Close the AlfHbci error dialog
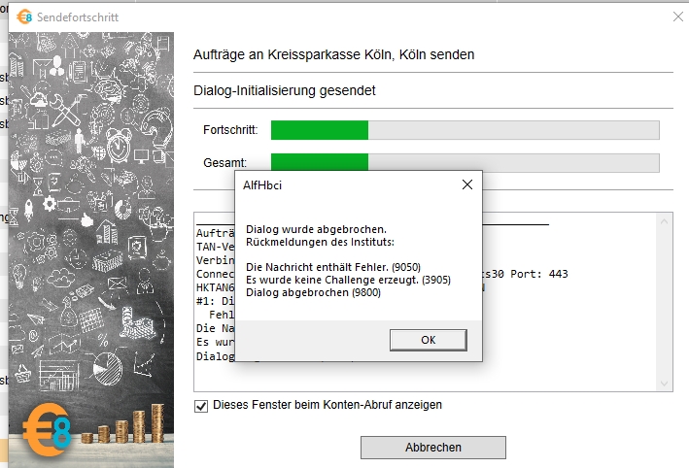 tap(467, 184)
